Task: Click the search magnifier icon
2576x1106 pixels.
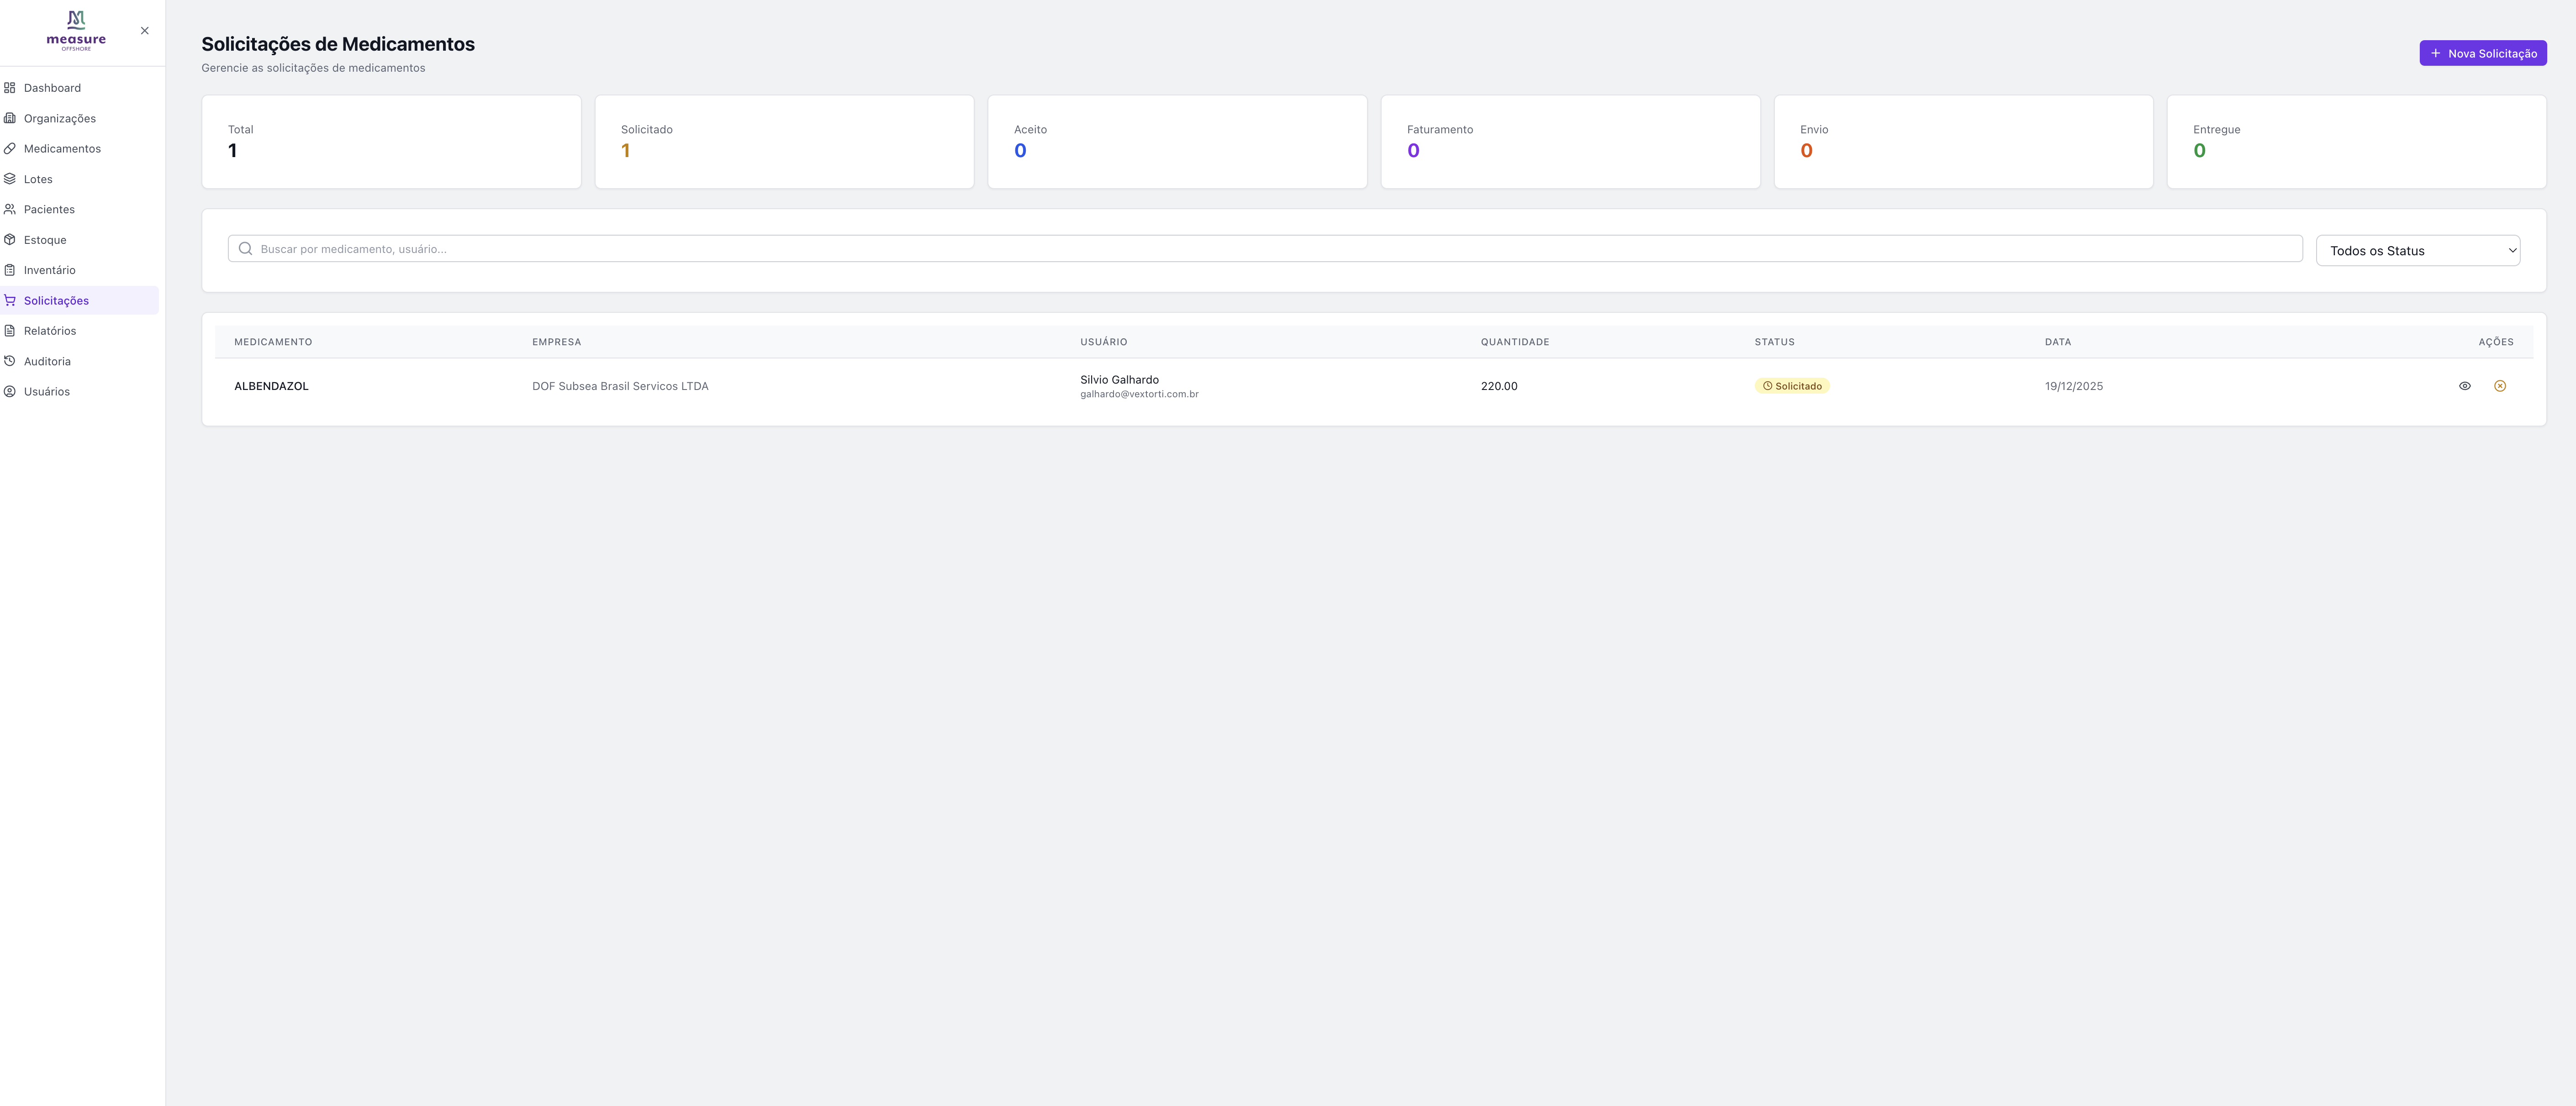Action: (245, 249)
